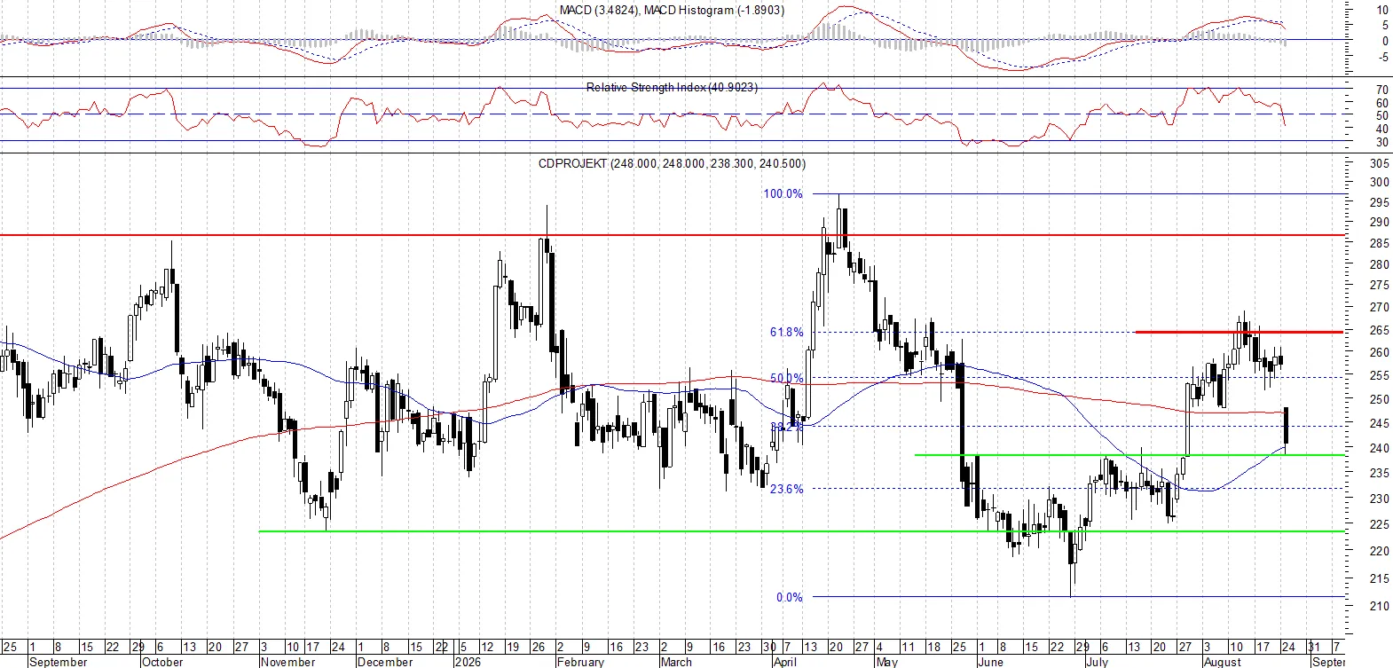Click the July month label
The image size is (1393, 668).
1098,662
